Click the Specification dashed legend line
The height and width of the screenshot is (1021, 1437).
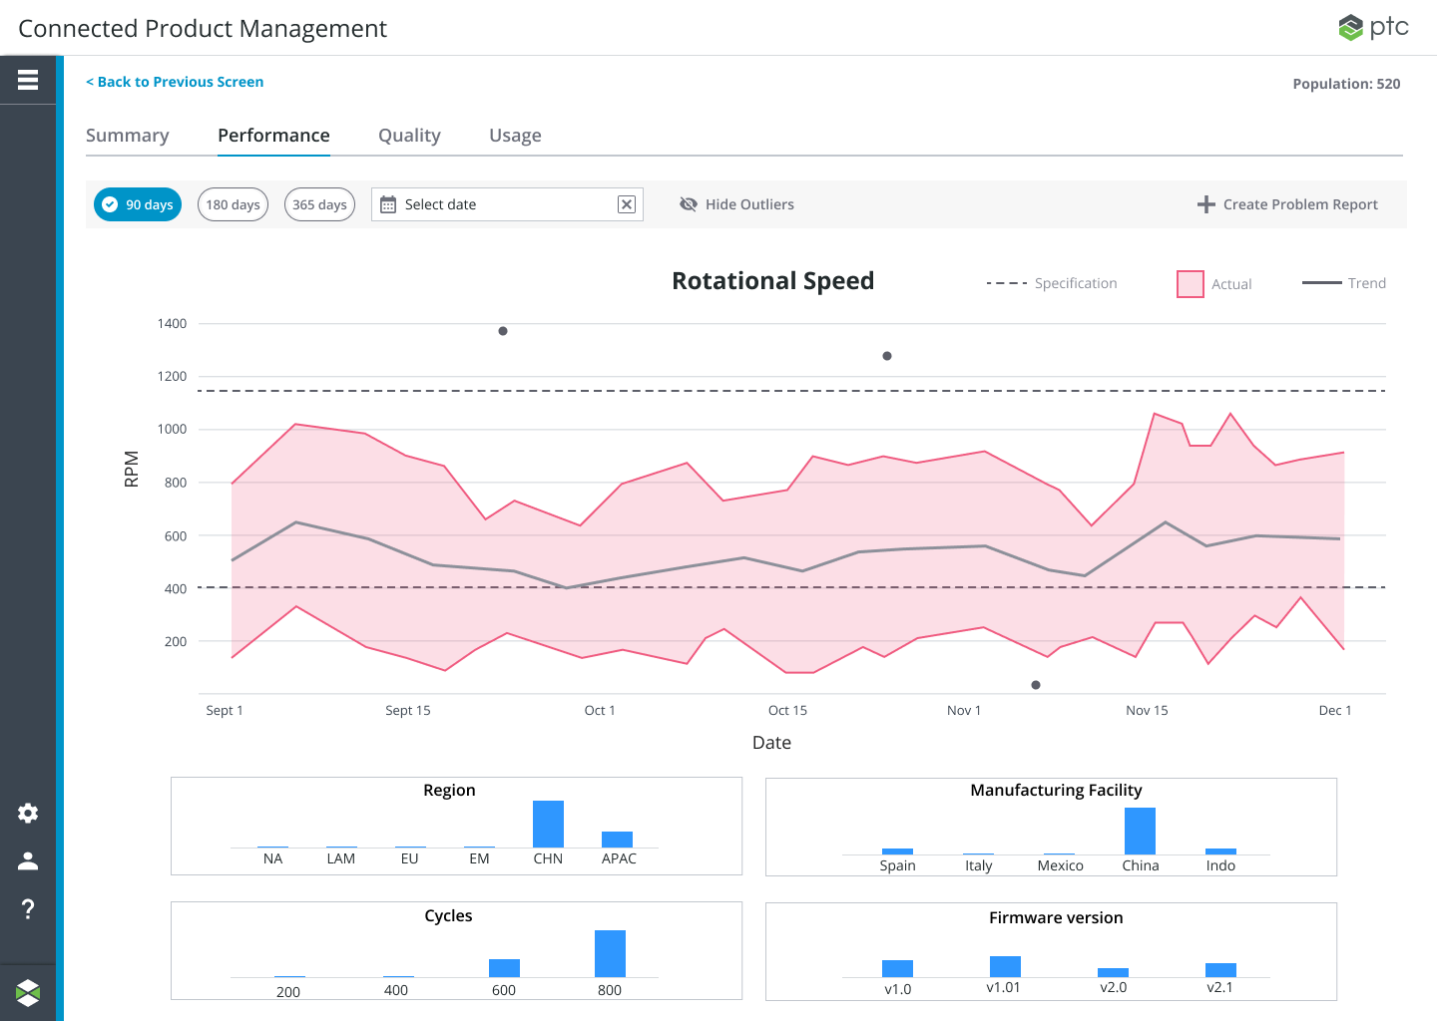point(1007,283)
